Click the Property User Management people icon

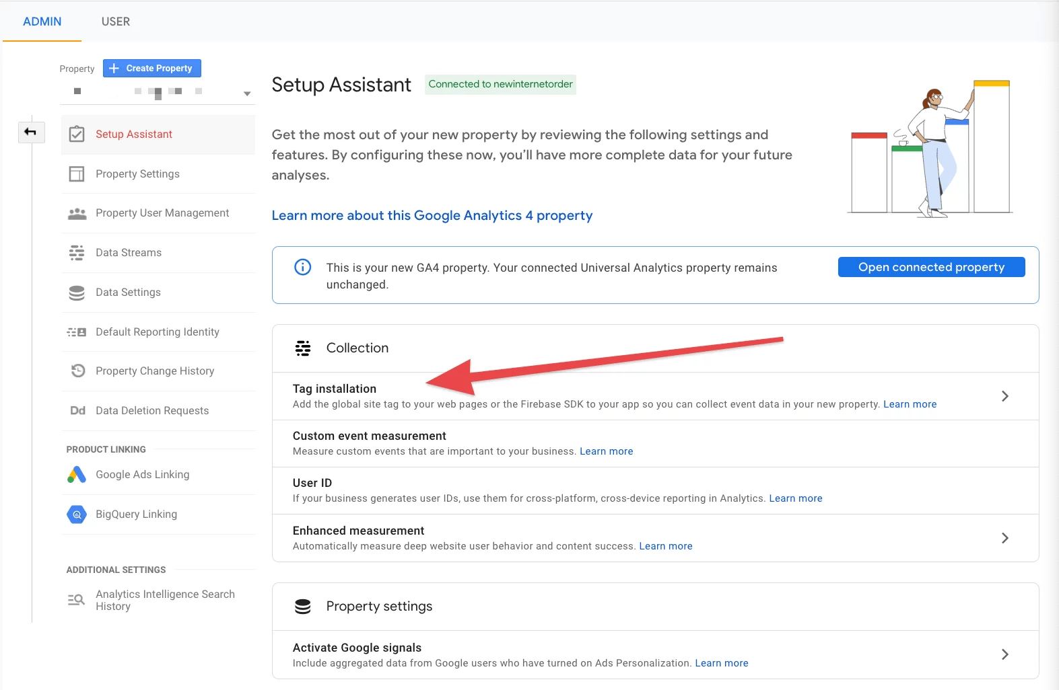coord(77,214)
